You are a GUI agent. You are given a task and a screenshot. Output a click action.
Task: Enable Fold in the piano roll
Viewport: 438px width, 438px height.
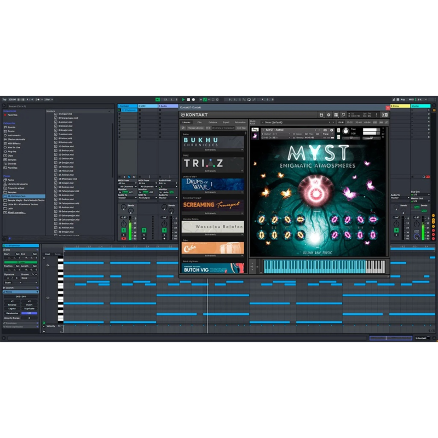[x=47, y=254]
